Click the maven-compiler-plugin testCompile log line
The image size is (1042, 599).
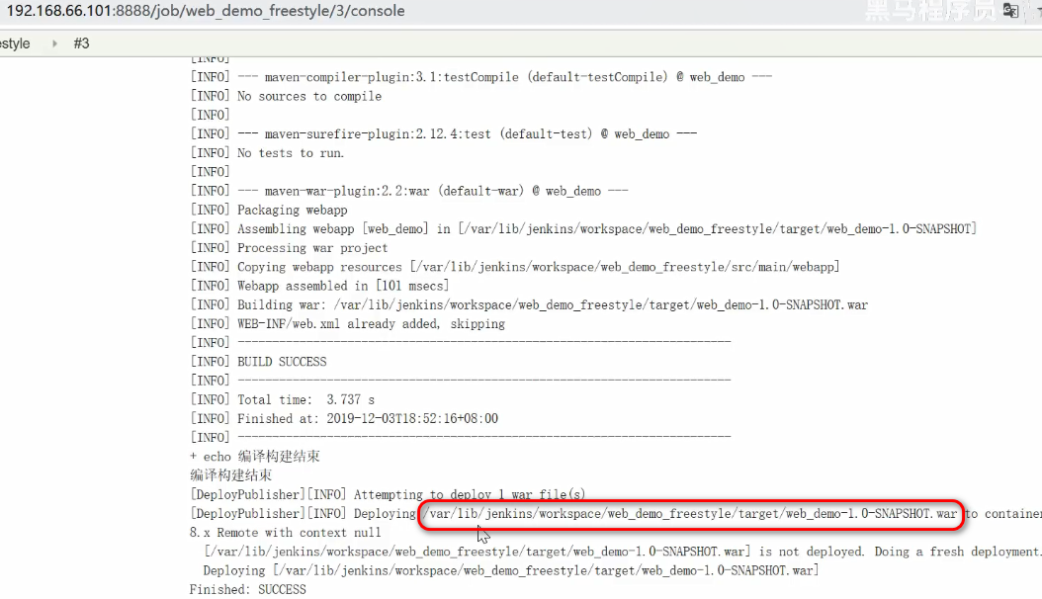(x=481, y=77)
